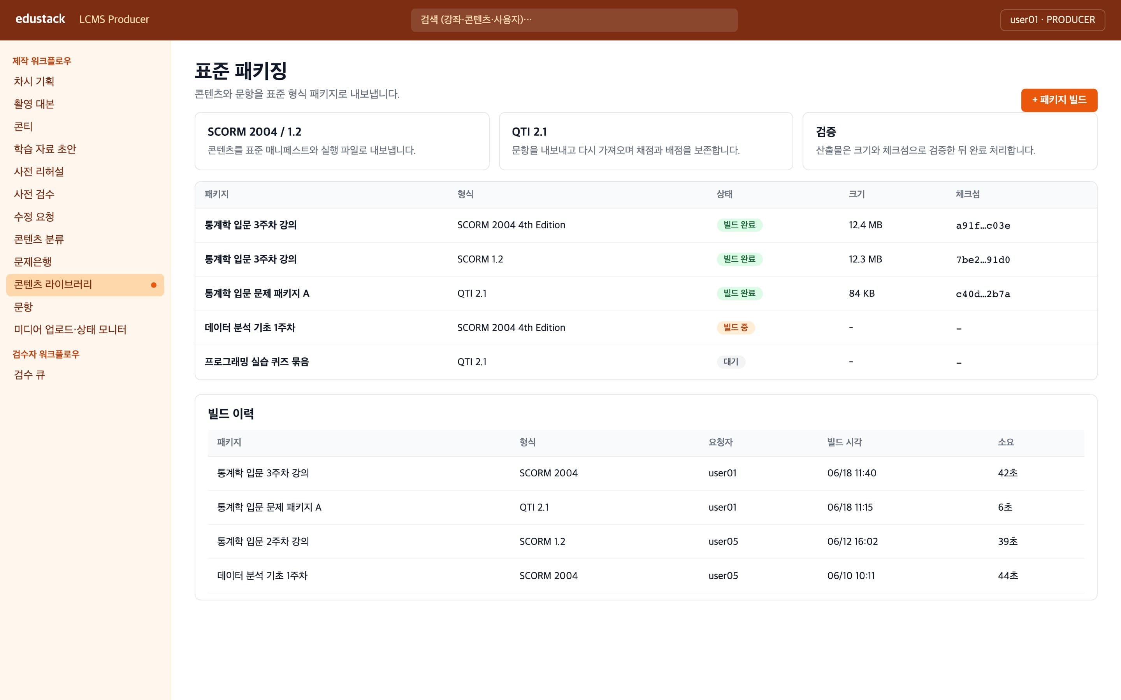The height and width of the screenshot is (700, 1121).
Task: Open 프로그래밍 실습 퀴즈 묶음 row
Action: [646, 362]
